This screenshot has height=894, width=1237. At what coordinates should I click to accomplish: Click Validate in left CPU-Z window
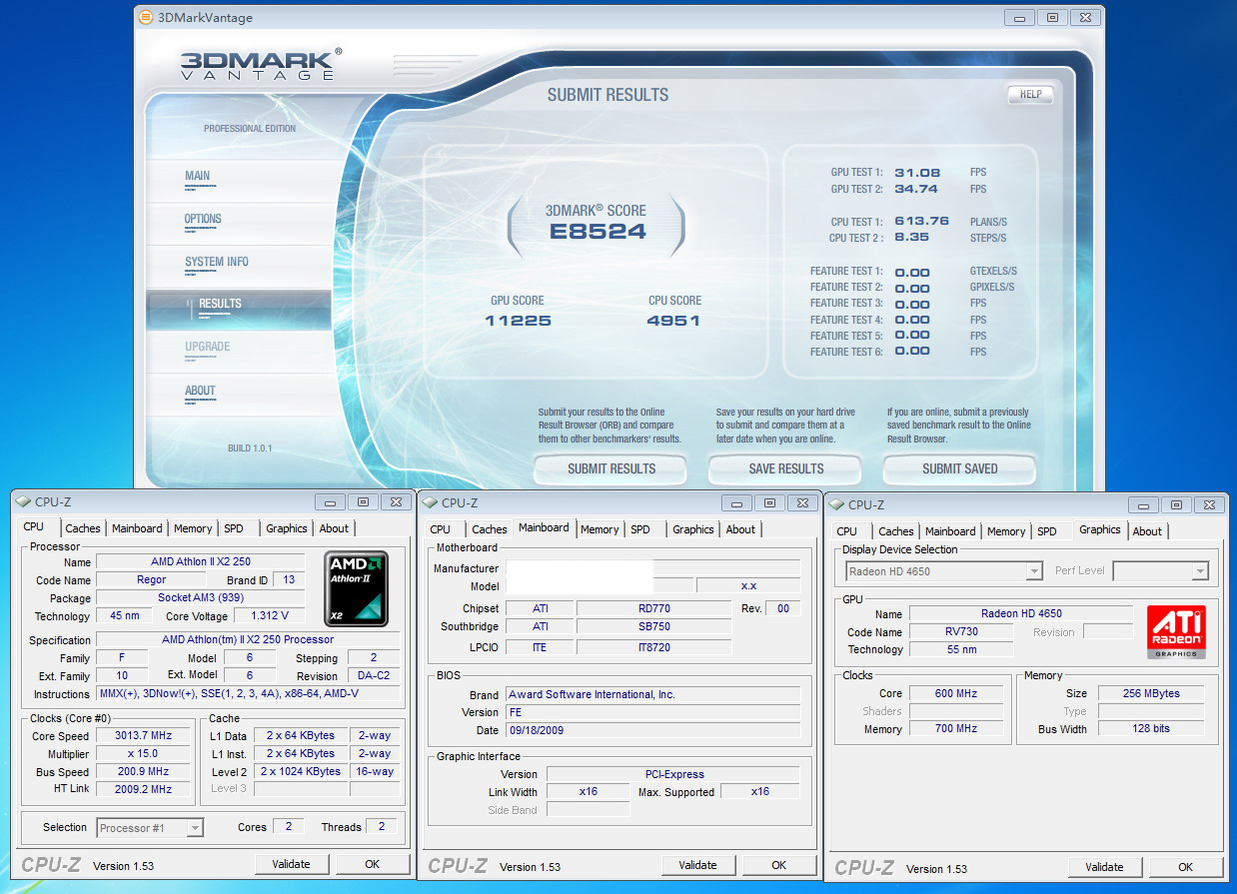(291, 864)
